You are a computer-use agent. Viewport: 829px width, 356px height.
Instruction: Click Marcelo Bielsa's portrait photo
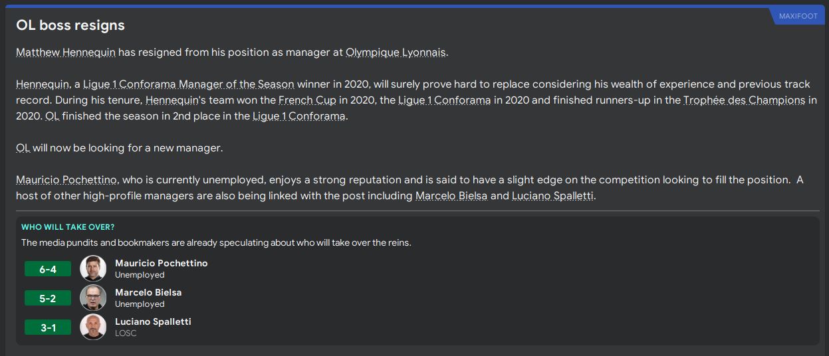point(93,298)
